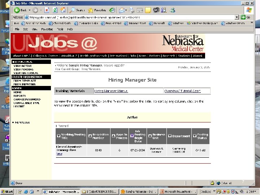Open the Favorites star button
Image resolution: width=260 pixels, height=195 pixels.
tap(97, 10)
